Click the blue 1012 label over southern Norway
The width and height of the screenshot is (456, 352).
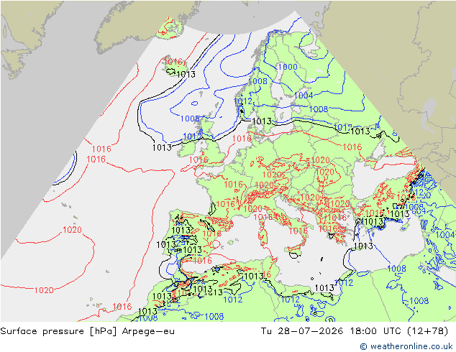click(x=243, y=101)
